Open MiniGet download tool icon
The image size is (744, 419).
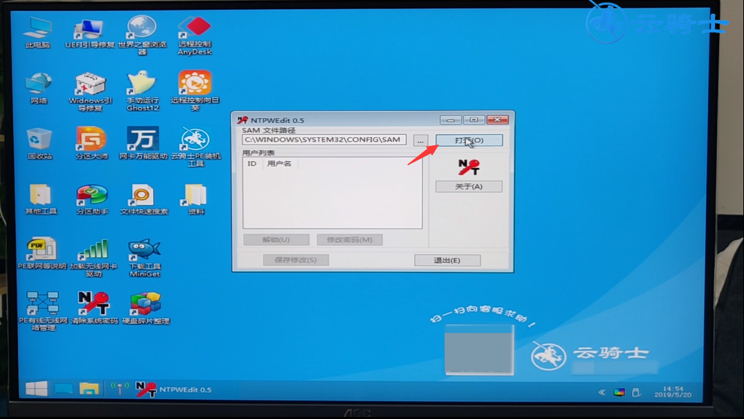pyautogui.click(x=145, y=252)
